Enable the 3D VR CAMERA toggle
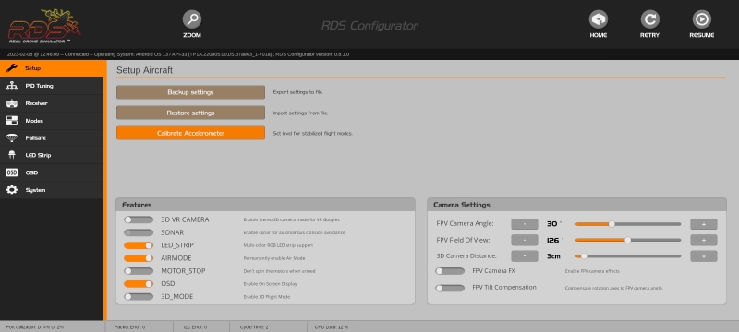 pos(139,219)
